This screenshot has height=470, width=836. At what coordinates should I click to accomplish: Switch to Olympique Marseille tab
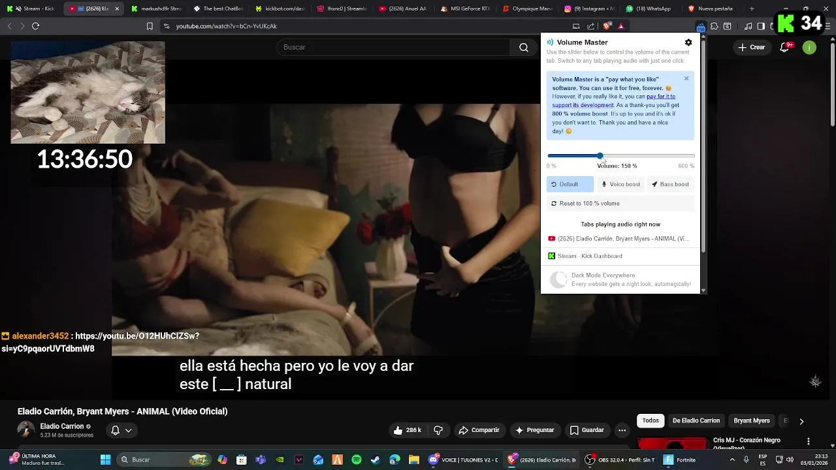pyautogui.click(x=528, y=8)
